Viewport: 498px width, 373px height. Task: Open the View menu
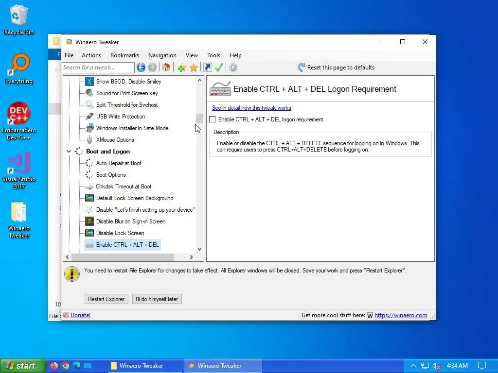192,55
